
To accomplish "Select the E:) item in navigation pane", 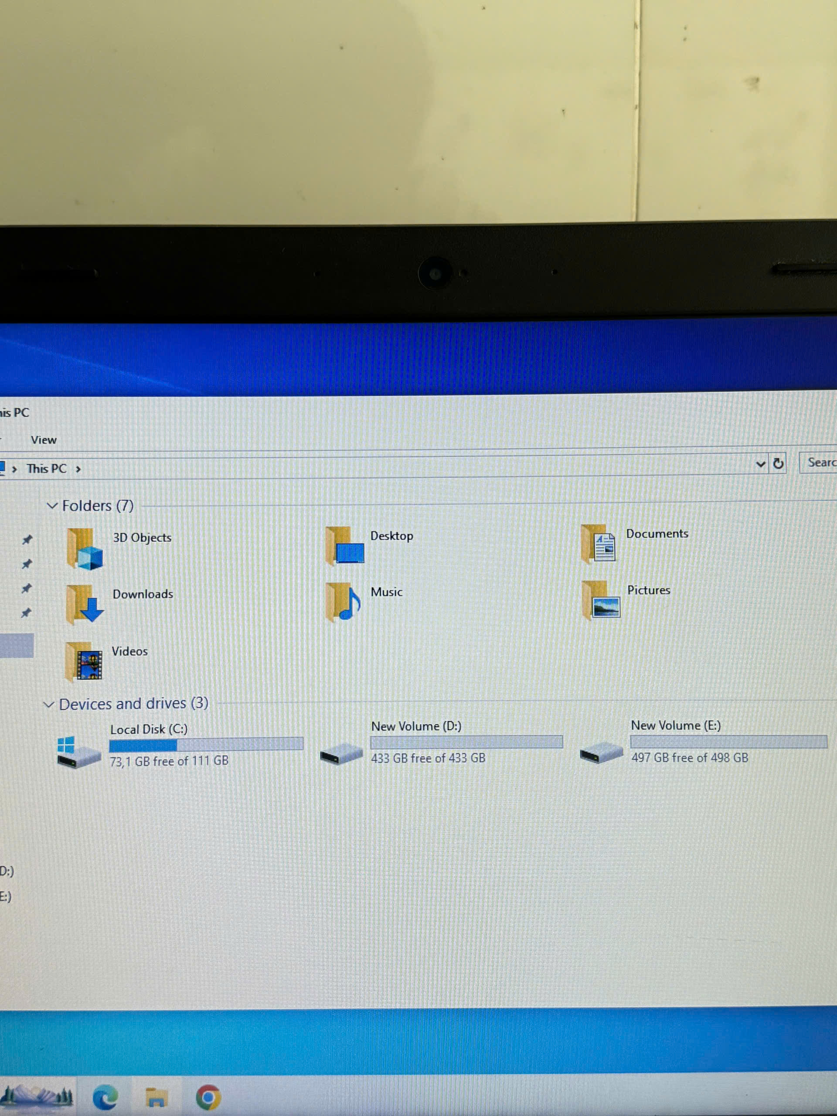I will [6, 897].
